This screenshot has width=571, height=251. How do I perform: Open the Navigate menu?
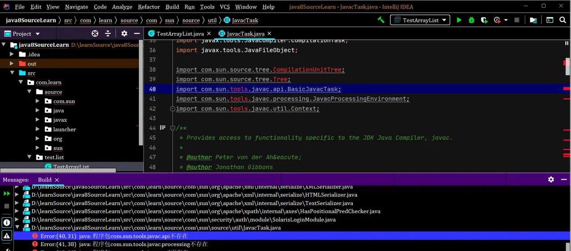tap(76, 7)
